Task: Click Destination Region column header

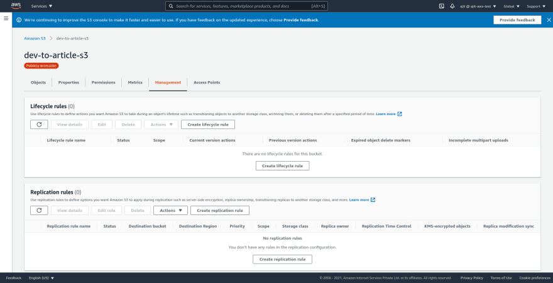Action: click(x=198, y=226)
